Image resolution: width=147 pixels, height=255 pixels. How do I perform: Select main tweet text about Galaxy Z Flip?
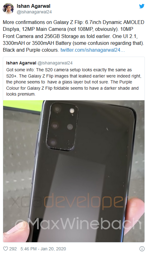73,36
